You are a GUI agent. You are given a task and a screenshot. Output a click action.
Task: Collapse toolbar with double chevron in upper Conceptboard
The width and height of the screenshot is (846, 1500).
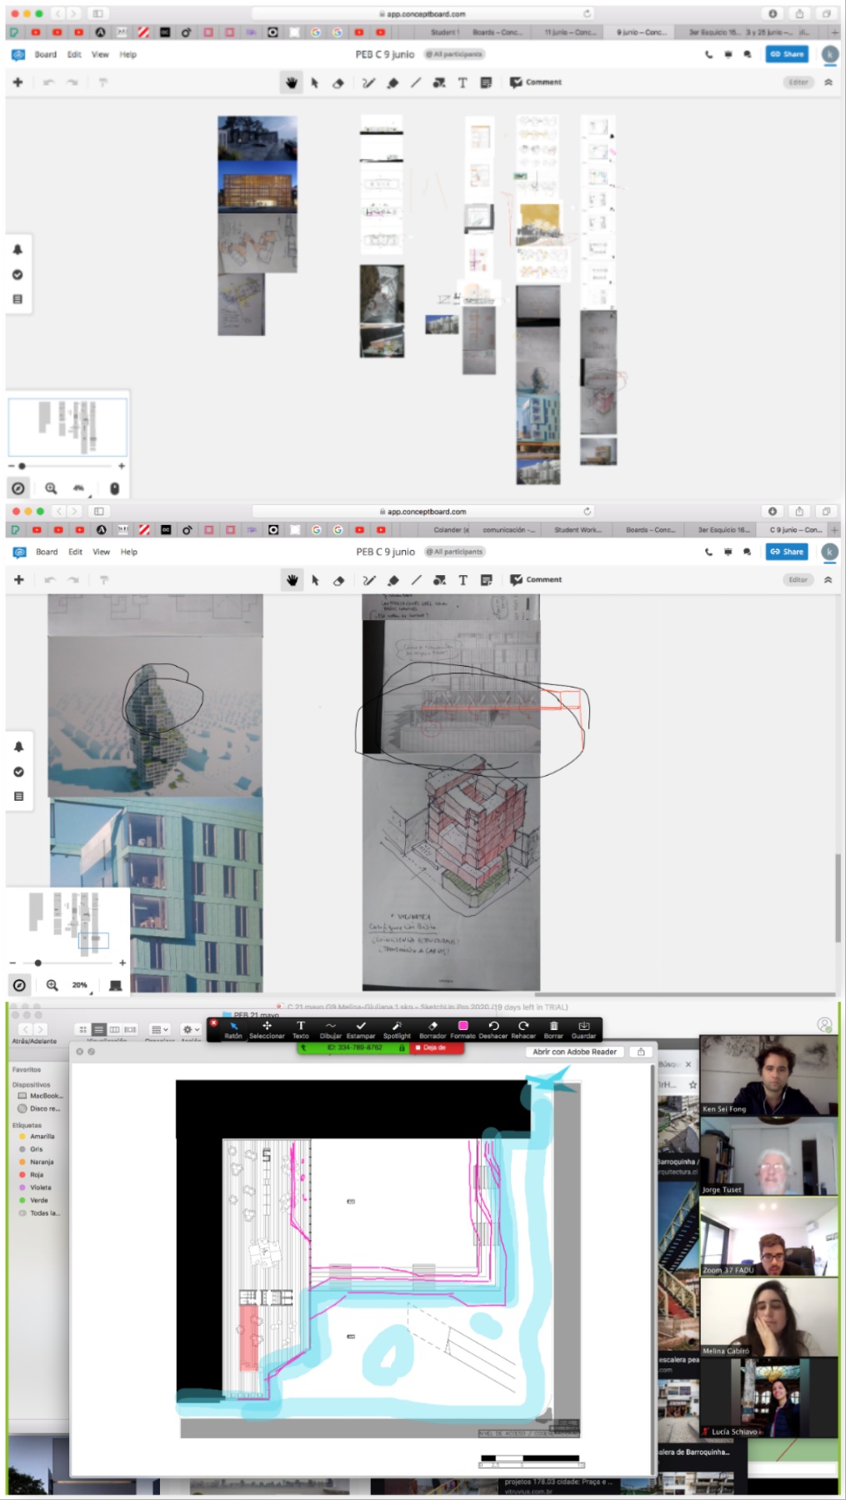828,82
